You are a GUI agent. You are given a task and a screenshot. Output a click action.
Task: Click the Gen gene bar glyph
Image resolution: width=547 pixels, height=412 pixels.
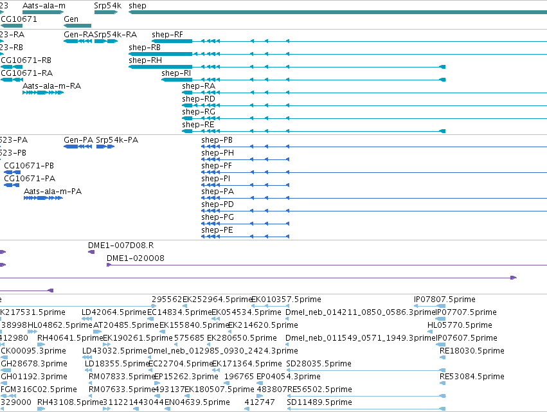coord(77,26)
